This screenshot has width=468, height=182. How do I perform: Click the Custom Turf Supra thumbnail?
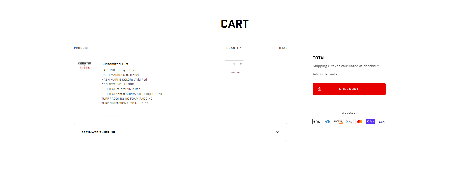(85, 66)
